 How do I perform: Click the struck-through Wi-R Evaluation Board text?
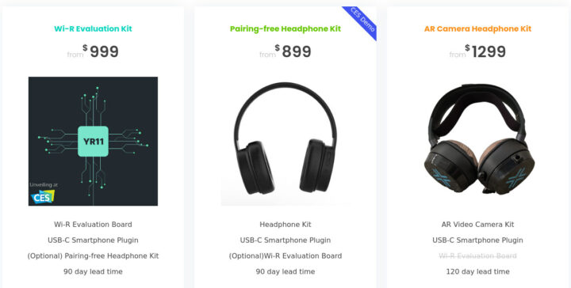477,256
